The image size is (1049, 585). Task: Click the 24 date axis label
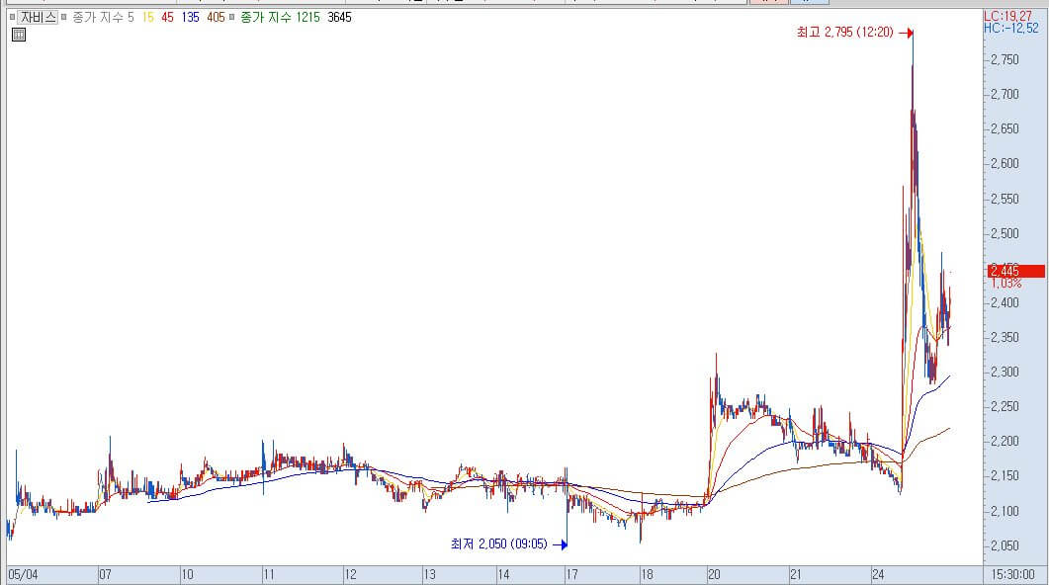[x=878, y=574]
